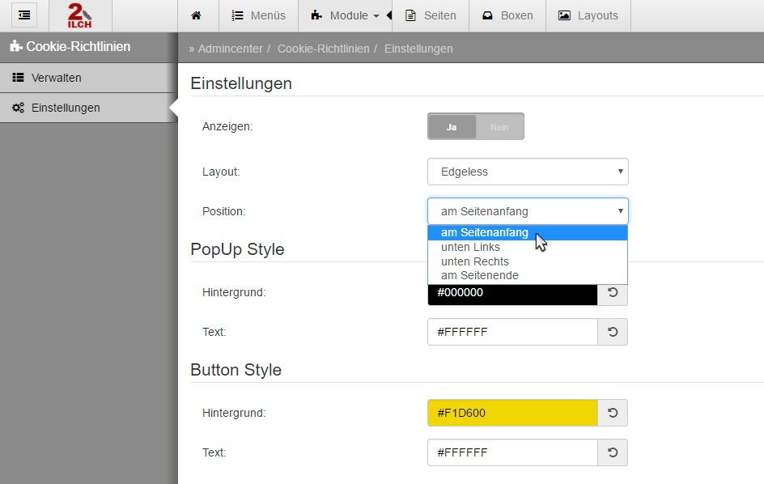Image resolution: width=764 pixels, height=484 pixels.
Task: Select Verwalten in the sidebar
Action: point(89,78)
